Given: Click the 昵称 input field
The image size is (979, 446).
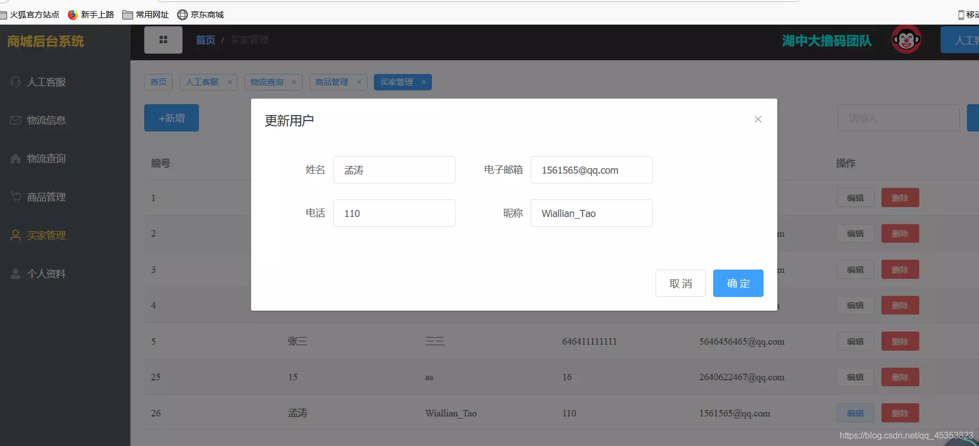Looking at the screenshot, I should (591, 213).
